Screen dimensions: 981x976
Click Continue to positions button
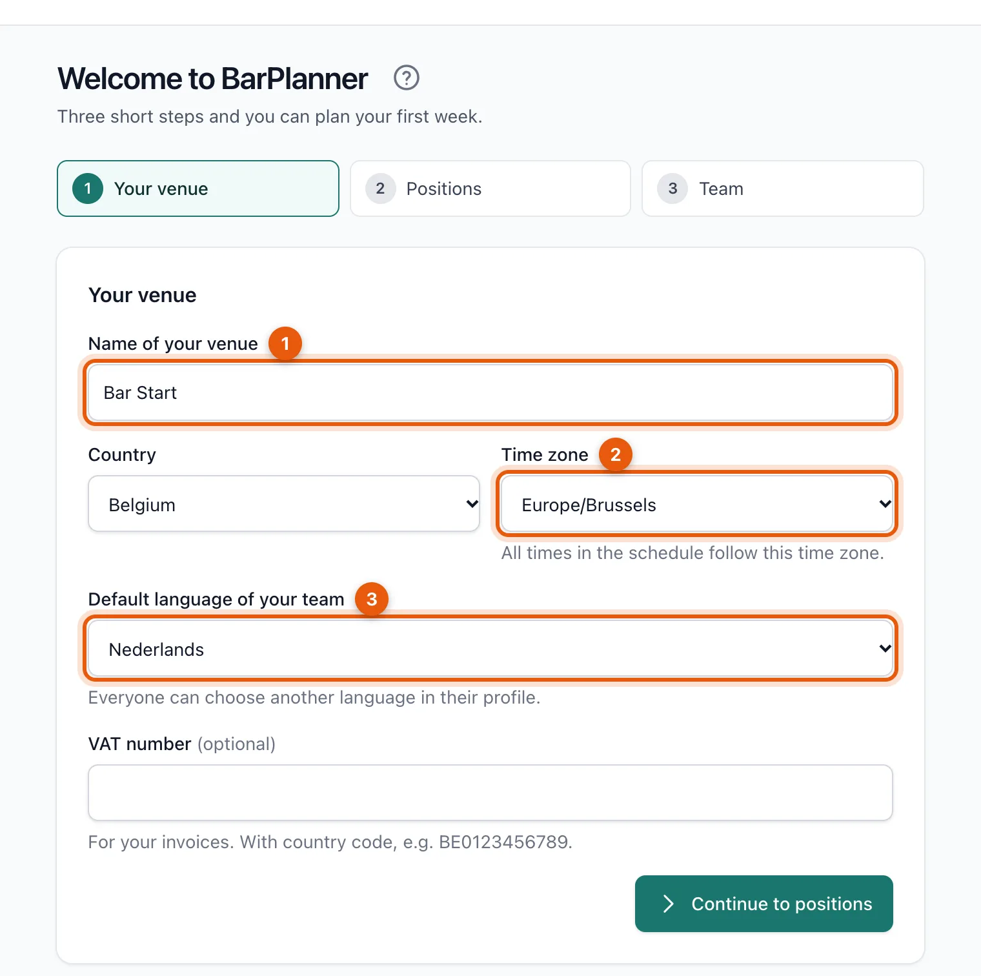764,904
